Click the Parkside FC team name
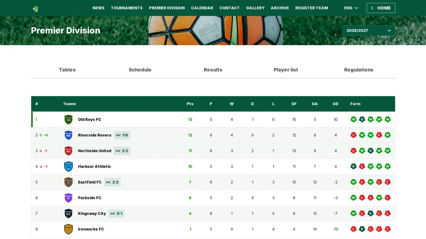 90,198
